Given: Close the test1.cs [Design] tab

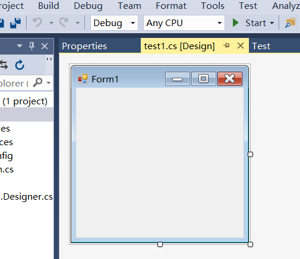Looking at the screenshot, I should 241,46.
